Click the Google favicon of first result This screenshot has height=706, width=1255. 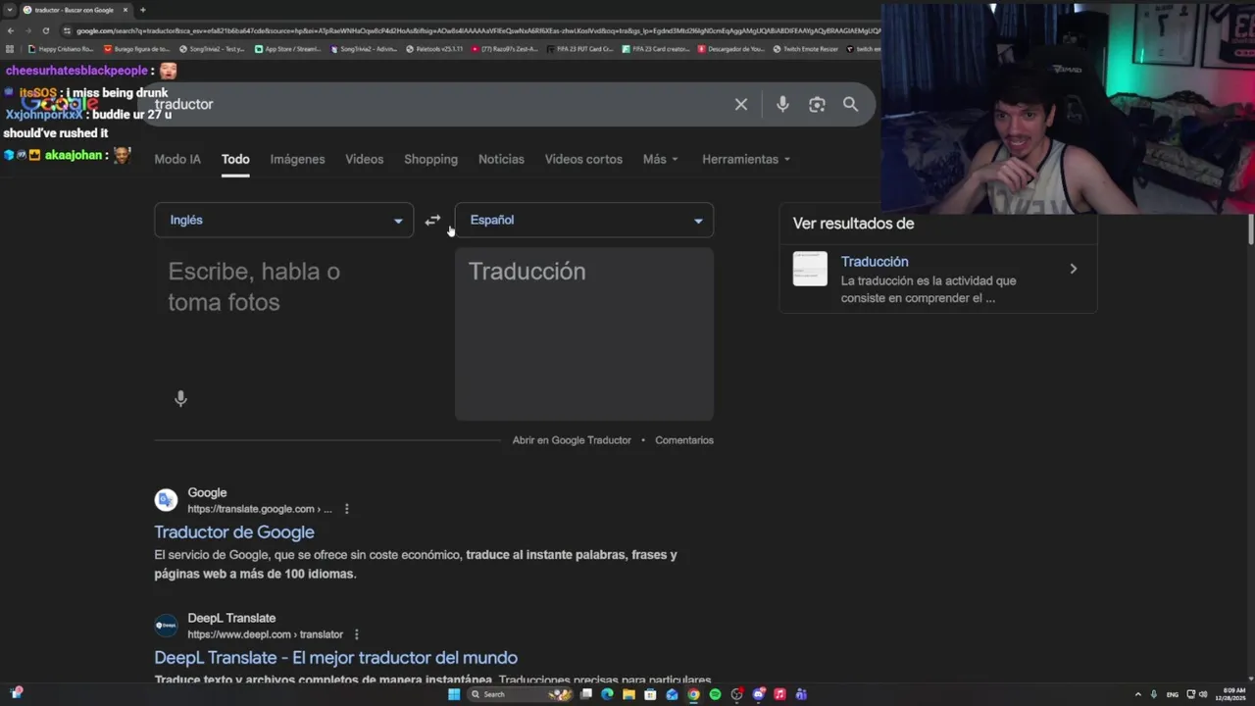click(166, 500)
